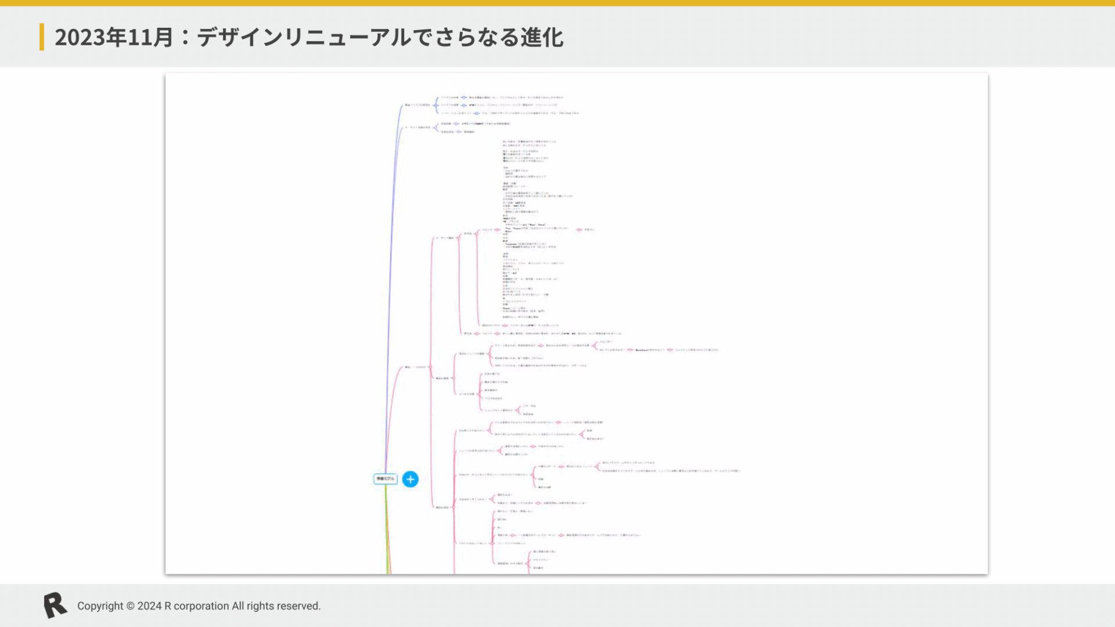Image resolution: width=1115 pixels, height=627 pixels.
Task: Click the blue plus add-node button
Action: coord(410,479)
